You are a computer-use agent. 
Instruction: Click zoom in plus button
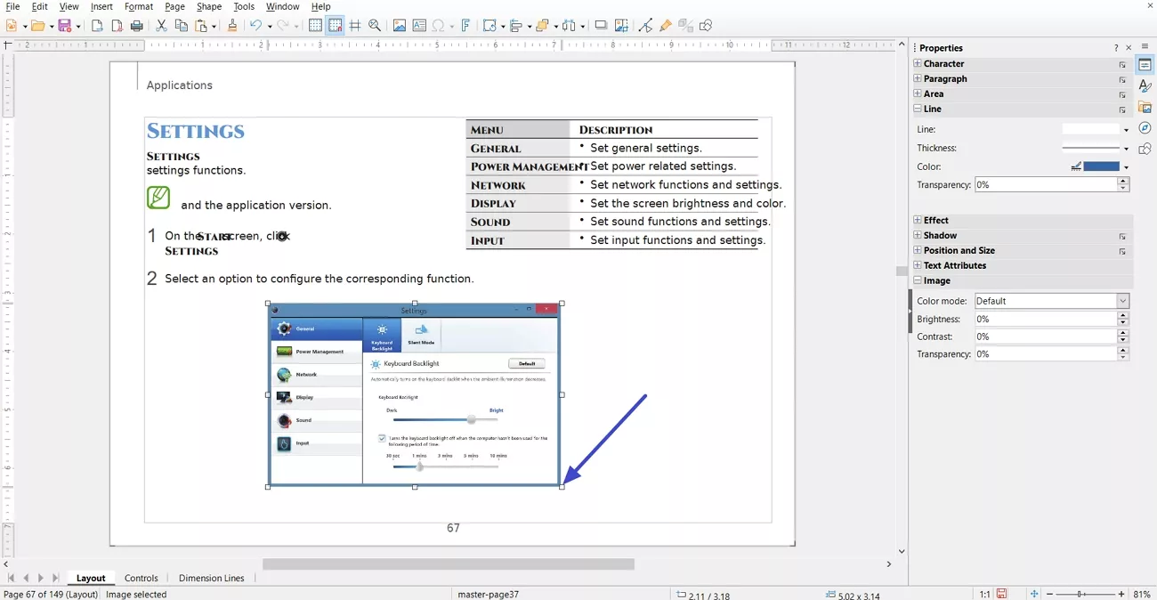pos(1121,594)
